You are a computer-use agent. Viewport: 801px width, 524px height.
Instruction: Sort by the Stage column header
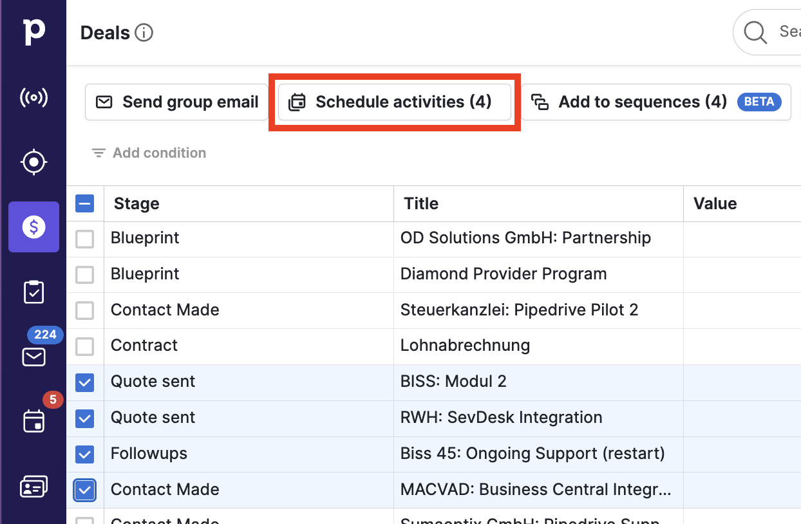click(137, 204)
